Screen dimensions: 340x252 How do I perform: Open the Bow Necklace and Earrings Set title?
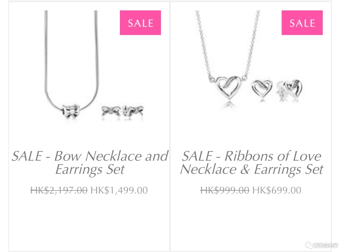pos(90,163)
